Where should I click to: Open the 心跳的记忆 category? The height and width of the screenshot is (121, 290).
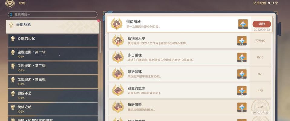(53, 40)
